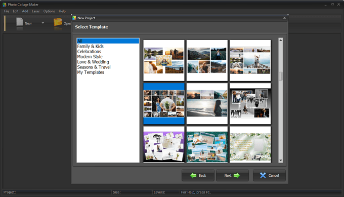
Task: Open the Add menu
Action: pyautogui.click(x=25, y=11)
